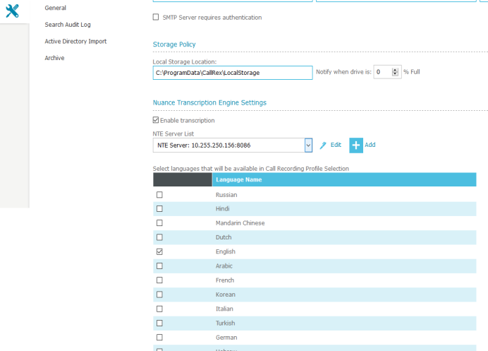488x351 pixels.
Task: Go to Active Directory Import
Action: [75, 42]
